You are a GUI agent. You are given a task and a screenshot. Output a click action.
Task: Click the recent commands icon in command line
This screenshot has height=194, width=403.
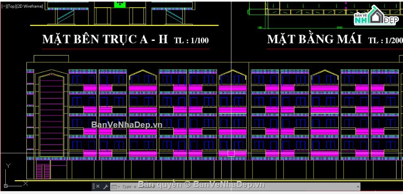click(114, 187)
